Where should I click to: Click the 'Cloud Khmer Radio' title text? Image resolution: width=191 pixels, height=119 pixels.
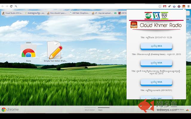coord(161,25)
